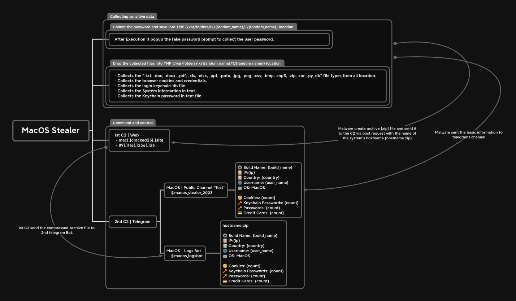Click the 'MacOS - Logs Bot' text
Viewport: 516px width, 301px height.
[x=184, y=251]
